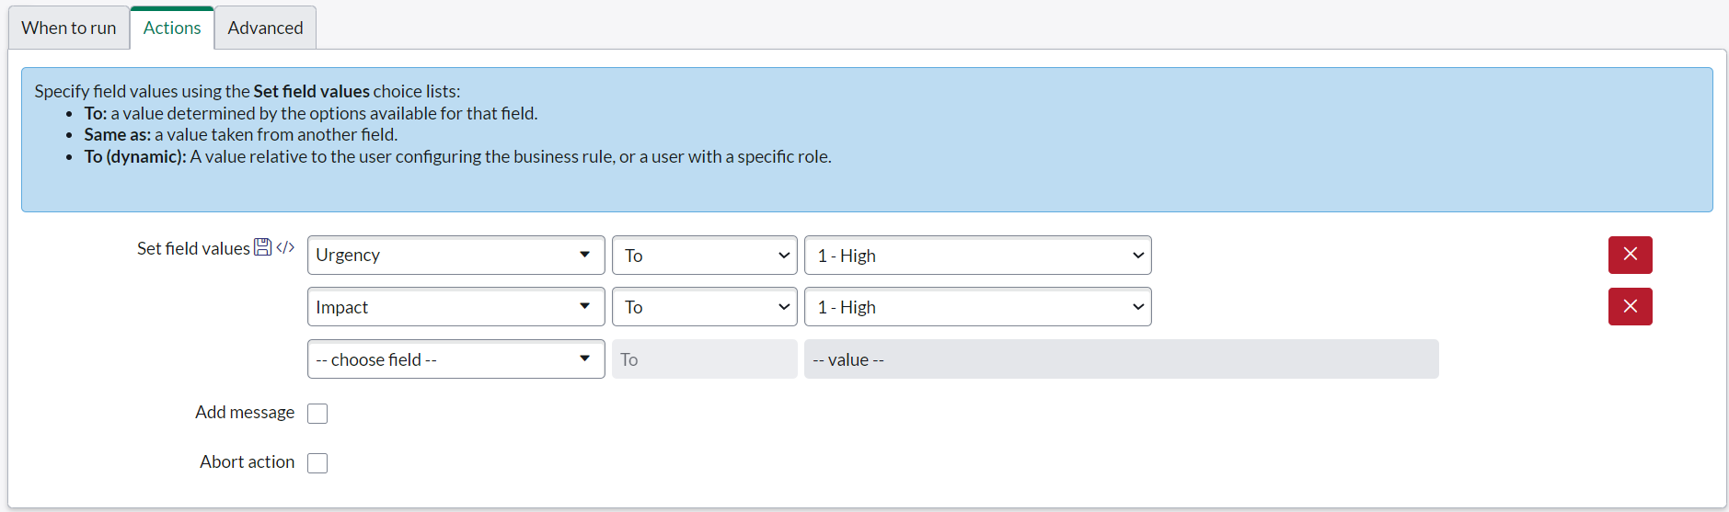Click the greyed '-- value --' field
This screenshot has width=1729, height=512.
click(1121, 359)
